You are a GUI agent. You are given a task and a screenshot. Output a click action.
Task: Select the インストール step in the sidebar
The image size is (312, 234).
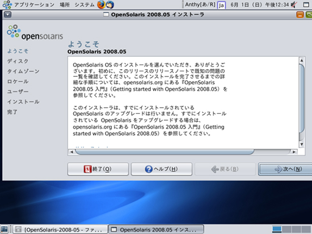click(23, 102)
